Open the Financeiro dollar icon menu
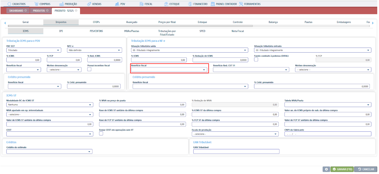The height and width of the screenshot is (174, 379). [x=190, y=4]
